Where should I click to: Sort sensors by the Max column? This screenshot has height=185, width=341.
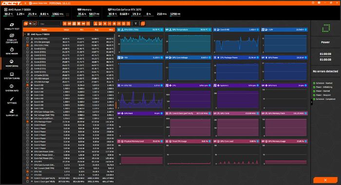pyautogui.click(x=111, y=30)
